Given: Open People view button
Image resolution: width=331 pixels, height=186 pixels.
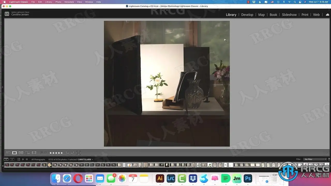Looking at the screenshot, I should pos(34,153).
